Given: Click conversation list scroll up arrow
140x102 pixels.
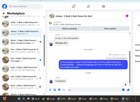Looking at the screenshot, I should tap(44, 17).
